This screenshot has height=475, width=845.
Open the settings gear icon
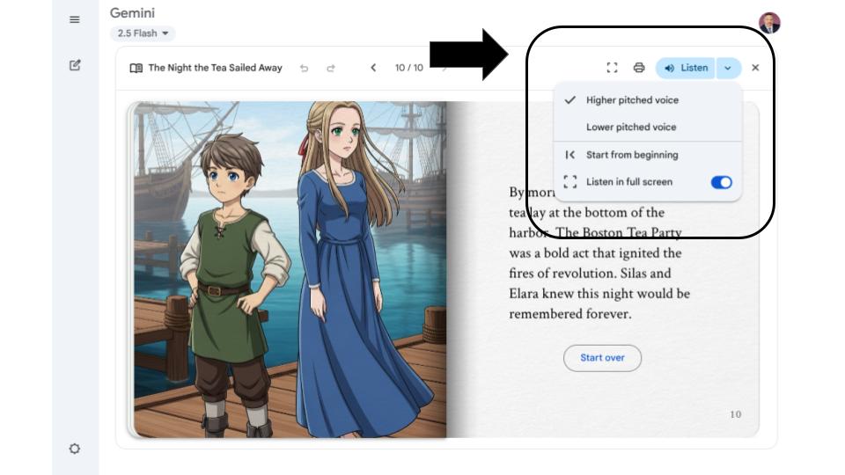75,449
